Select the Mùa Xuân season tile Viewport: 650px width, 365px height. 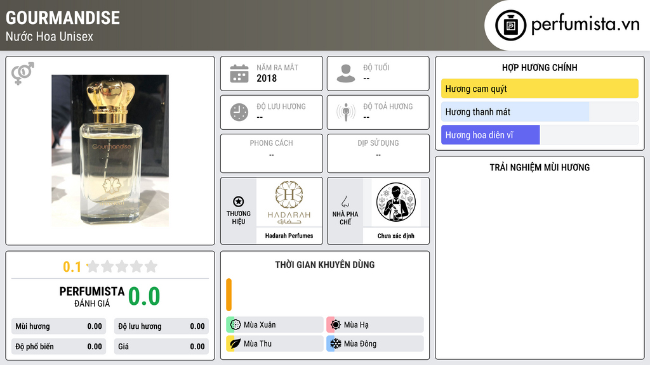[275, 325]
